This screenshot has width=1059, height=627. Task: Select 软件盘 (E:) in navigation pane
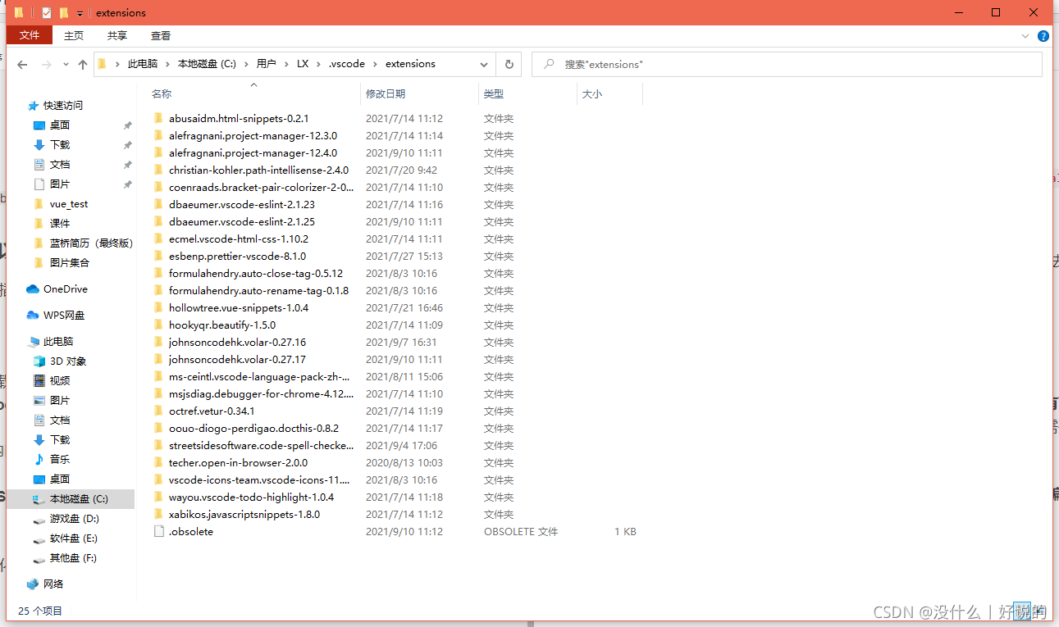point(74,538)
